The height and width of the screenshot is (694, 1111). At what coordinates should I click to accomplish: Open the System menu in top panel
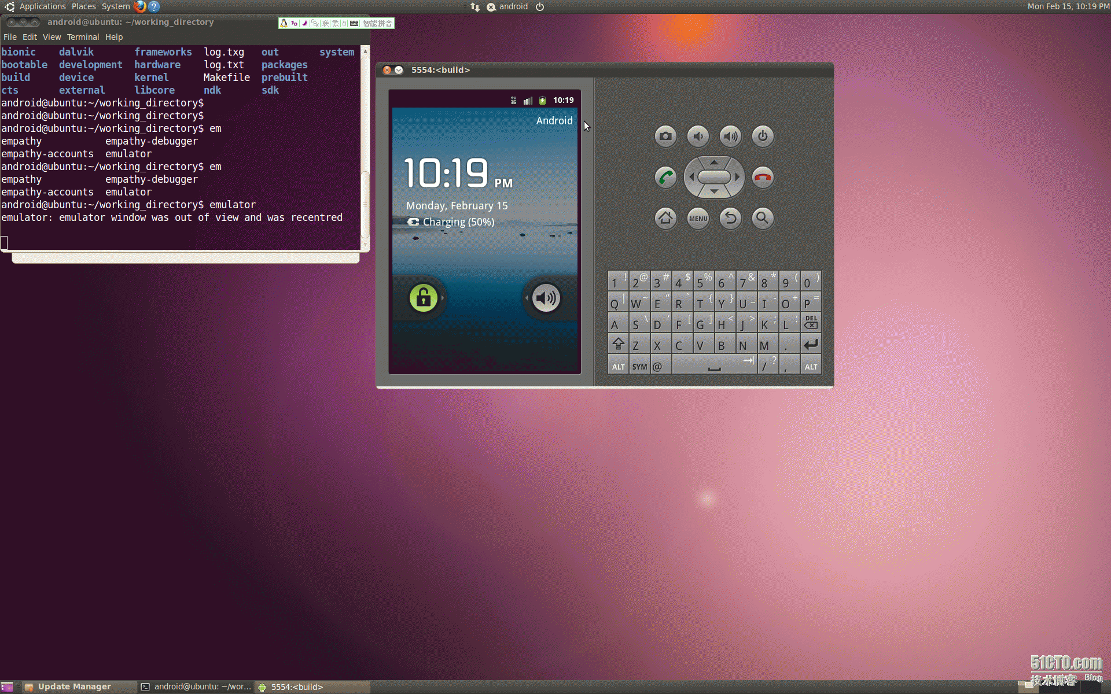(x=116, y=6)
